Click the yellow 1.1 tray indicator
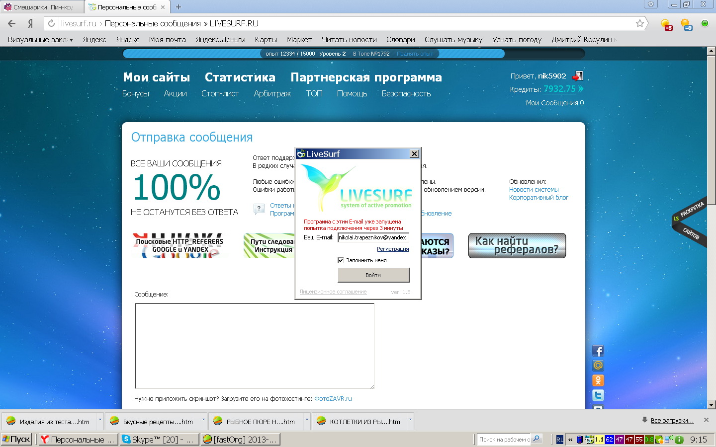716x447 pixels. click(x=599, y=440)
